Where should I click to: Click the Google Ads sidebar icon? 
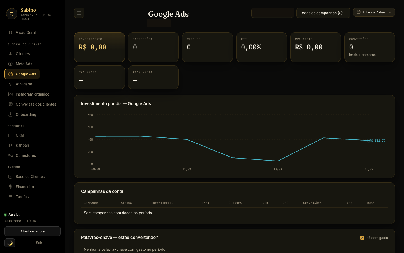tap(11, 74)
